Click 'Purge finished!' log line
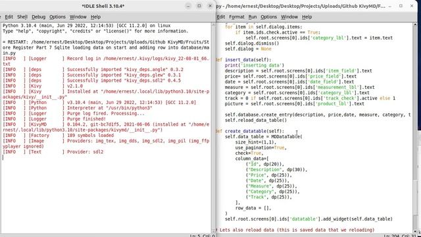This screenshot has width=421, height=237. click(54, 119)
